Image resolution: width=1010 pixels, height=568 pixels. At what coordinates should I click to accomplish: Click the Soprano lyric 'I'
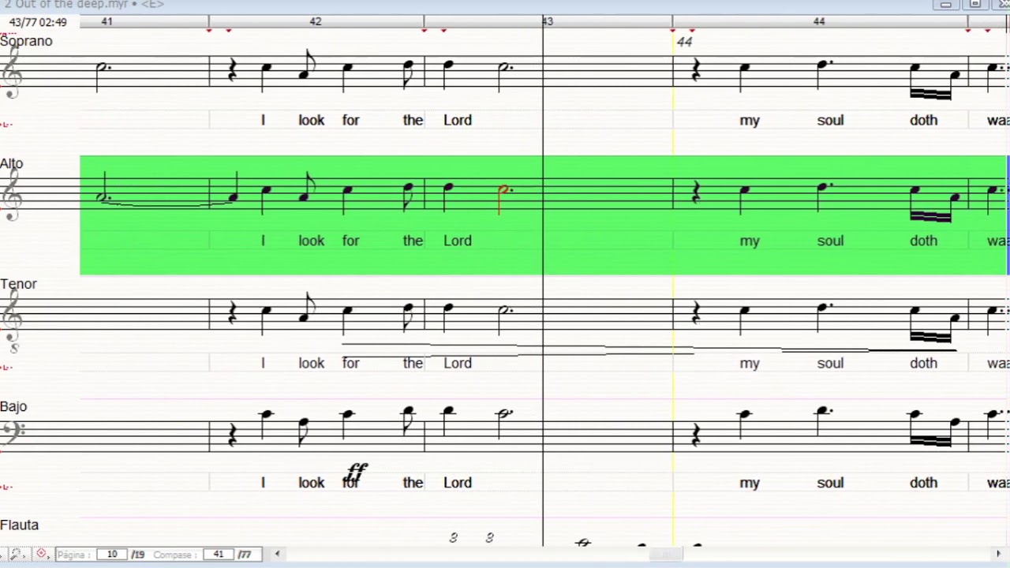263,120
